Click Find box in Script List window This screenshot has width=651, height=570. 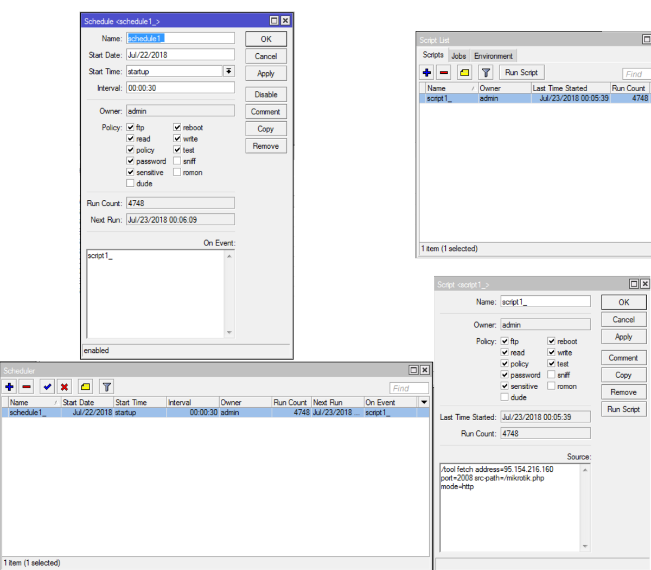636,74
